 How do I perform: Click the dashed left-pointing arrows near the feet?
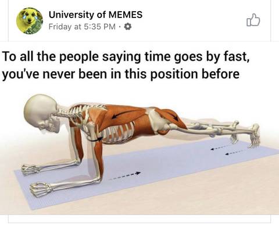pos(227,151)
